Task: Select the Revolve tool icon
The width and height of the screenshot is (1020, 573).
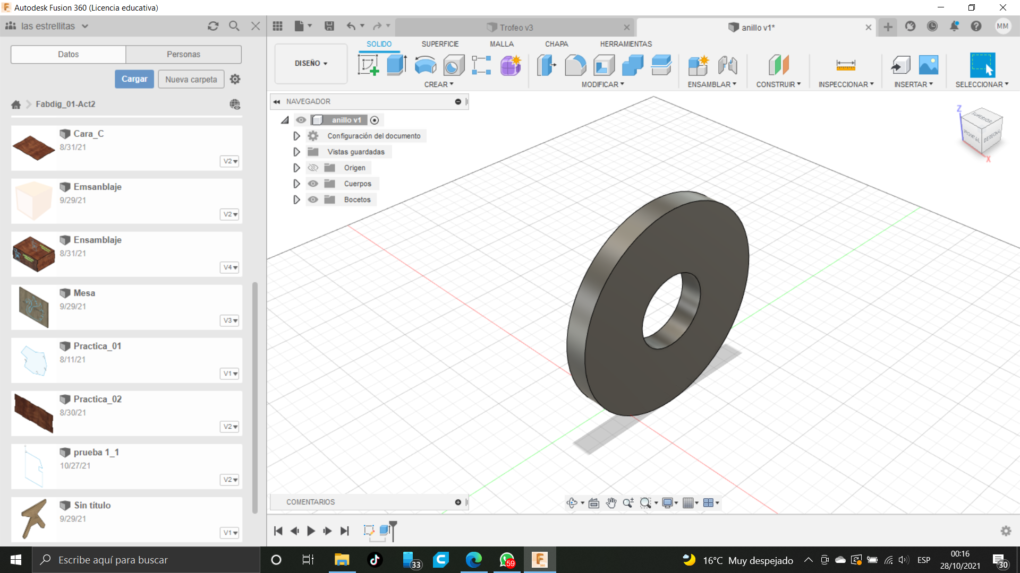Action: point(425,65)
